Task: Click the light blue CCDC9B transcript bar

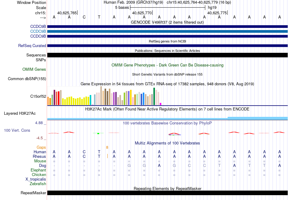Action: [x=168, y=32]
